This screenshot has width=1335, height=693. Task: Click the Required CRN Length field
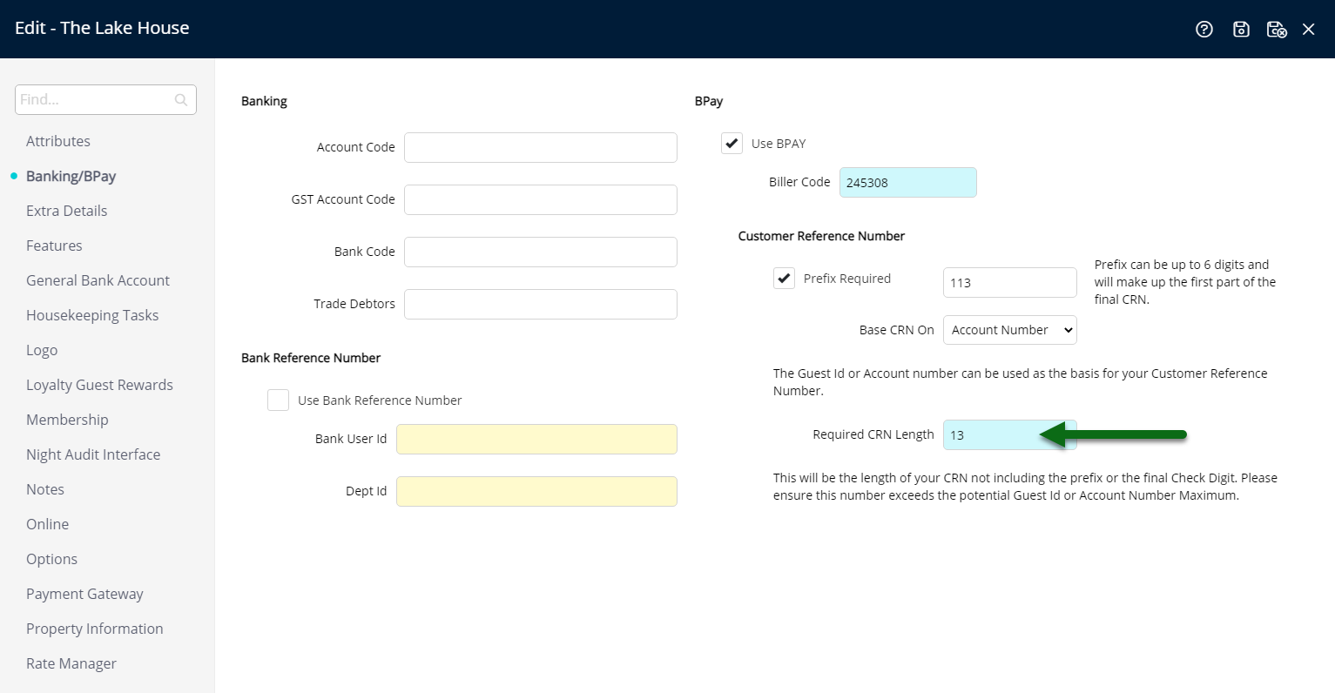click(x=1010, y=434)
